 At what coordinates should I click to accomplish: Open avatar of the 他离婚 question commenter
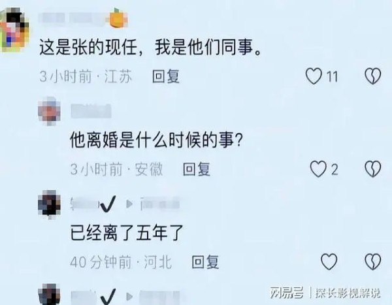coord(49,111)
